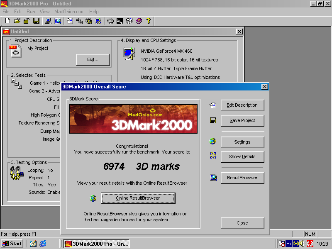Open the View menu

point(44,12)
